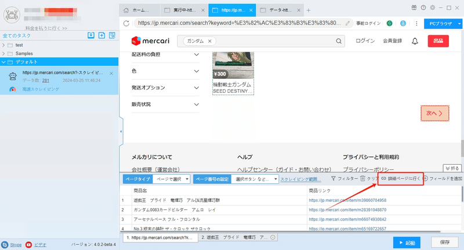Expand 販売状況 filter
Image resolution: width=464 pixels, height=250 pixels.
point(196,104)
